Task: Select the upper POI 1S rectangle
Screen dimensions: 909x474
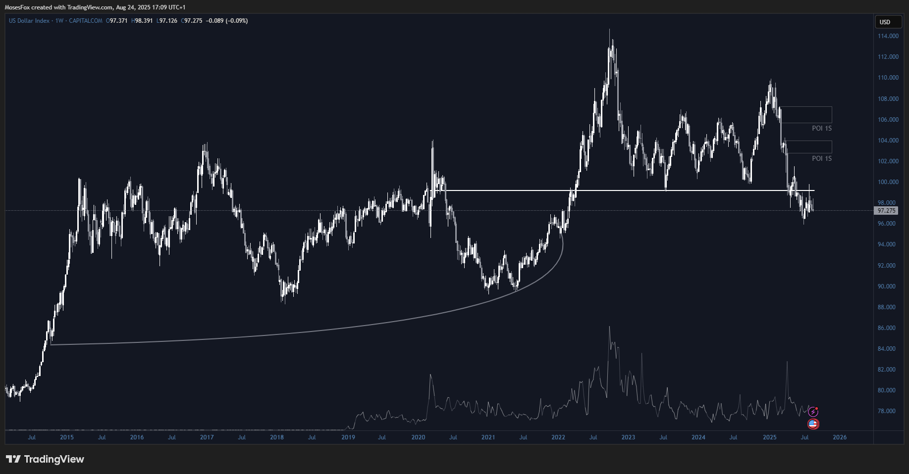Action: tap(806, 115)
